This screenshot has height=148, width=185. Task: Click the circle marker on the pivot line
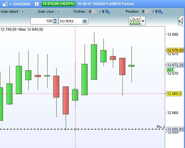point(75,129)
